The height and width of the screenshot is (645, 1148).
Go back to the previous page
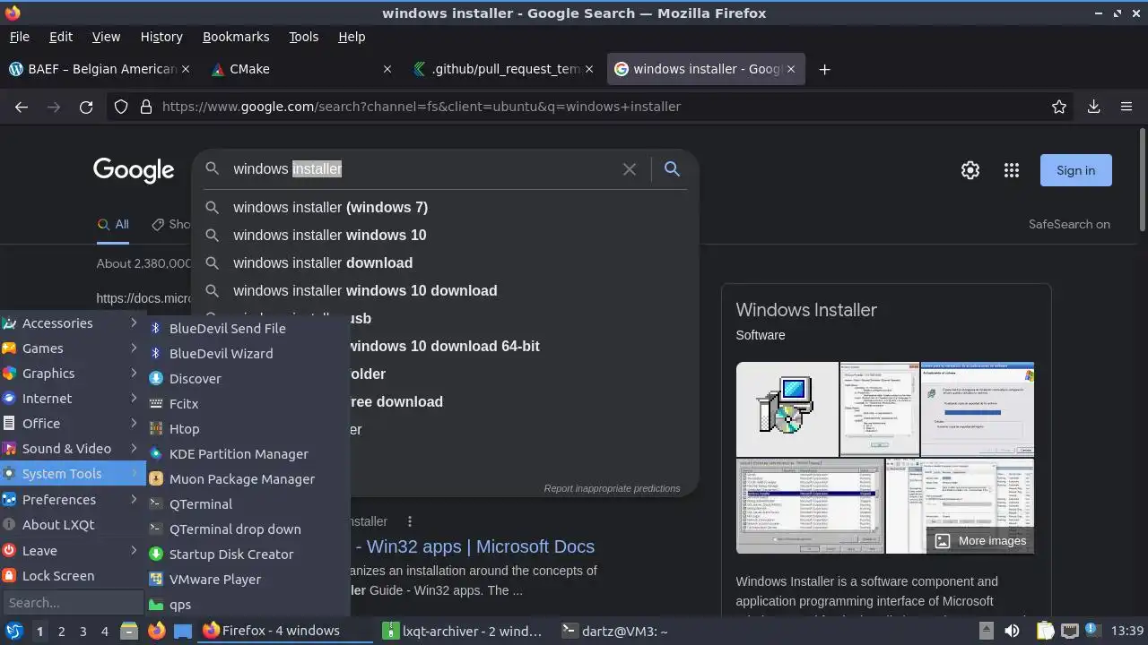(22, 107)
